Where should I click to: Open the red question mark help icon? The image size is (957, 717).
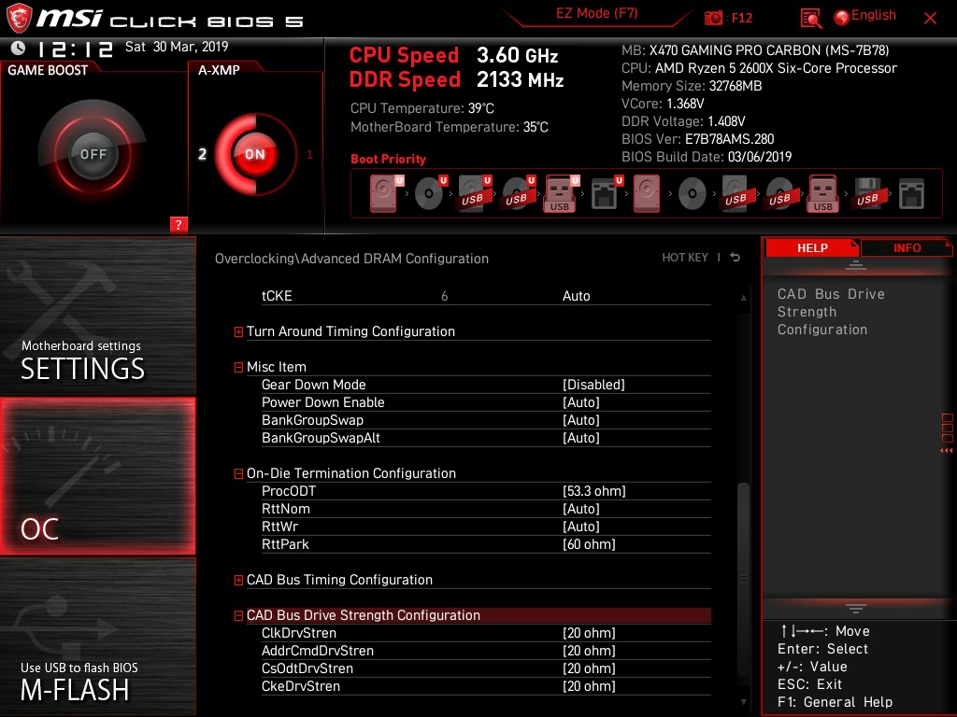[x=179, y=224]
